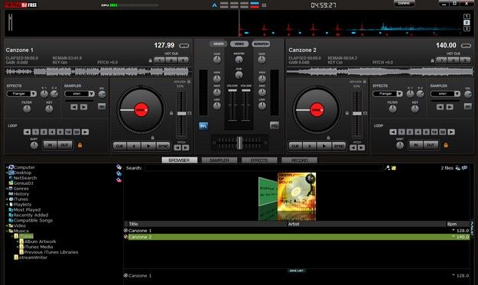Click previous sample arrow on left sampler
This screenshot has width=478, height=285.
[74, 107]
